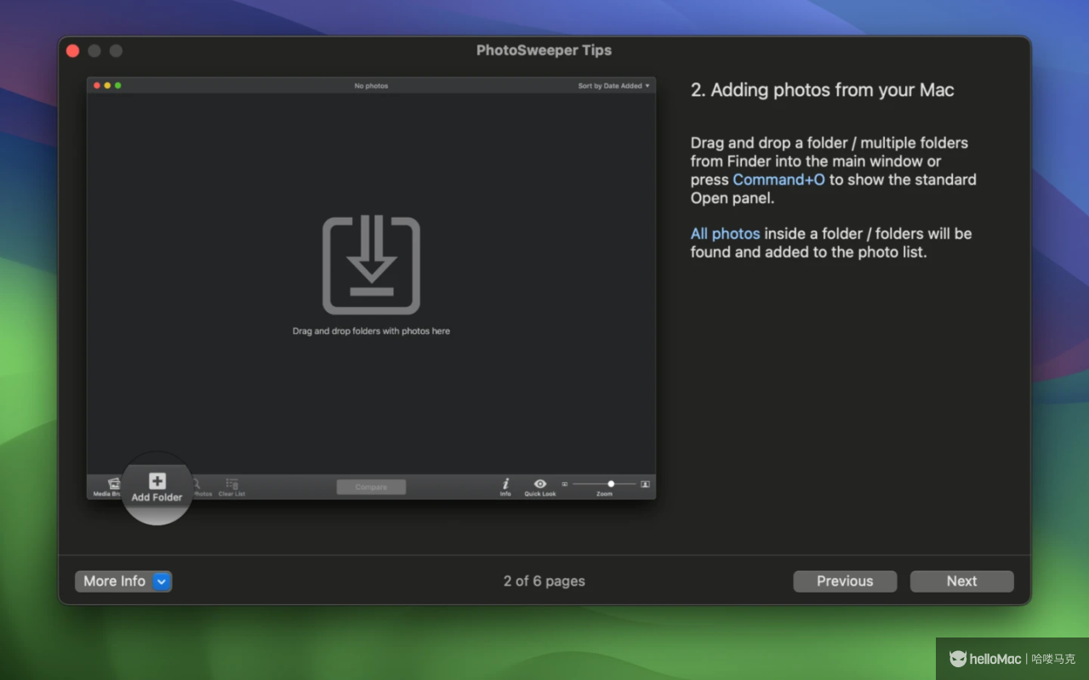Viewport: 1089px width, 680px height.
Task: Click large thumbnail icon right of Zoom slider
Action: tap(645, 484)
